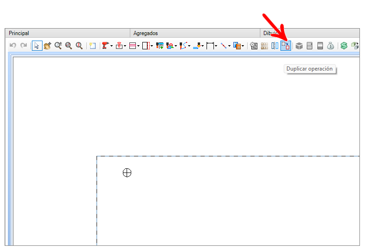Image resolution: width=365 pixels, height=250 pixels.
Task: Expand the pin-in-box tool dropdown arrow
Action: (x=125, y=46)
